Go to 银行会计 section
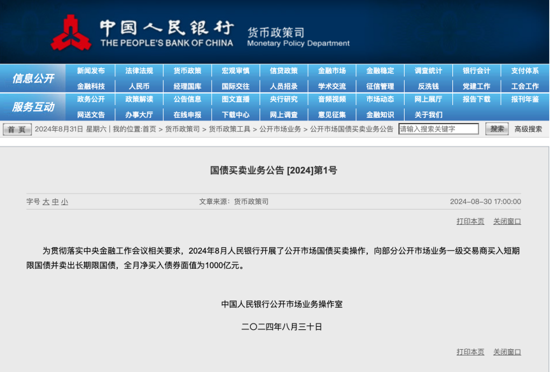The image size is (551, 372). [477, 71]
